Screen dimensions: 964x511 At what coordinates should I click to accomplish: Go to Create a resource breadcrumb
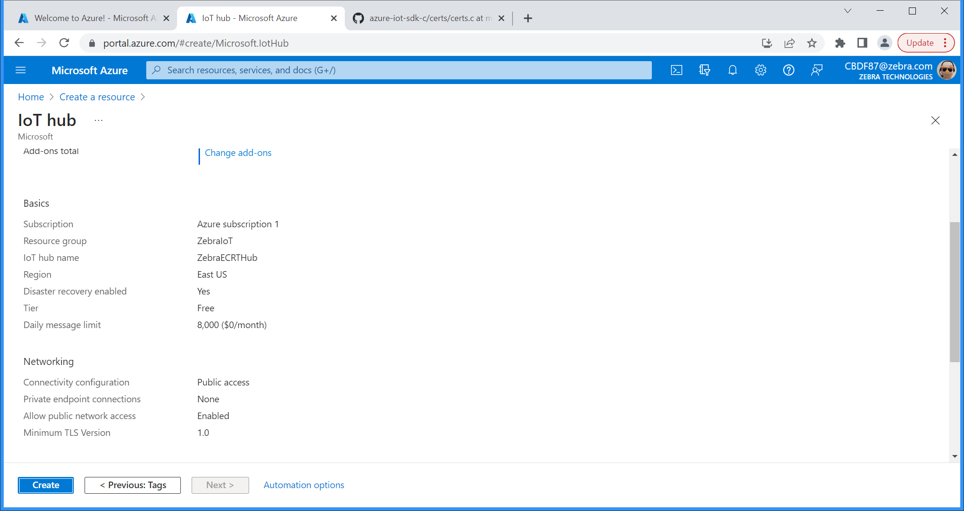pos(97,97)
